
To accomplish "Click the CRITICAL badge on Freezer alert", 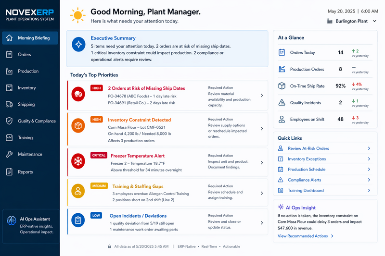I will point(99,155).
